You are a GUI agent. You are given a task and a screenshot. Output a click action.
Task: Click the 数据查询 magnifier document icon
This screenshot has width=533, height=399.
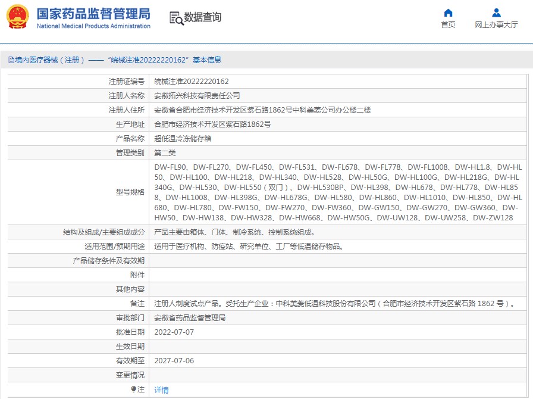(176, 18)
